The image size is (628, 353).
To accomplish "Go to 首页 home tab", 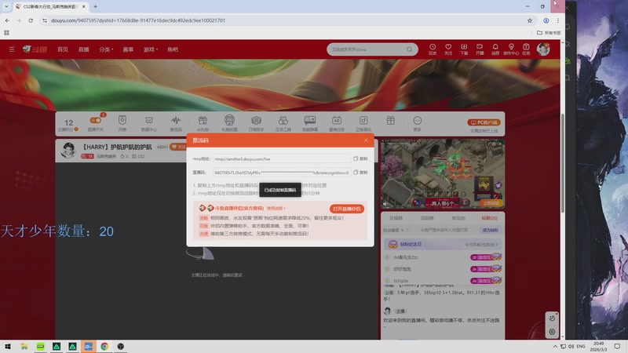I will pos(63,49).
